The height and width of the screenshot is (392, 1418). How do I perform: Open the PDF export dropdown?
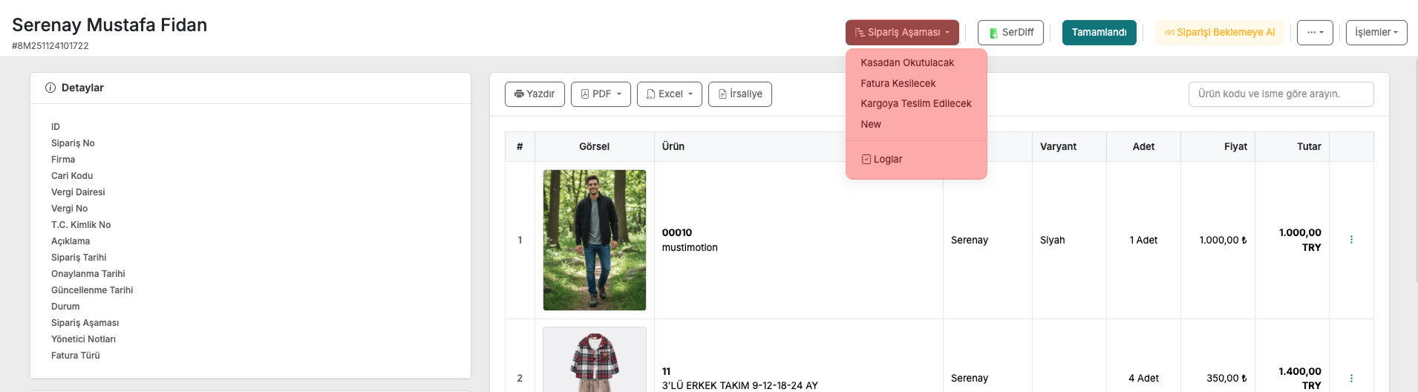[x=601, y=94]
